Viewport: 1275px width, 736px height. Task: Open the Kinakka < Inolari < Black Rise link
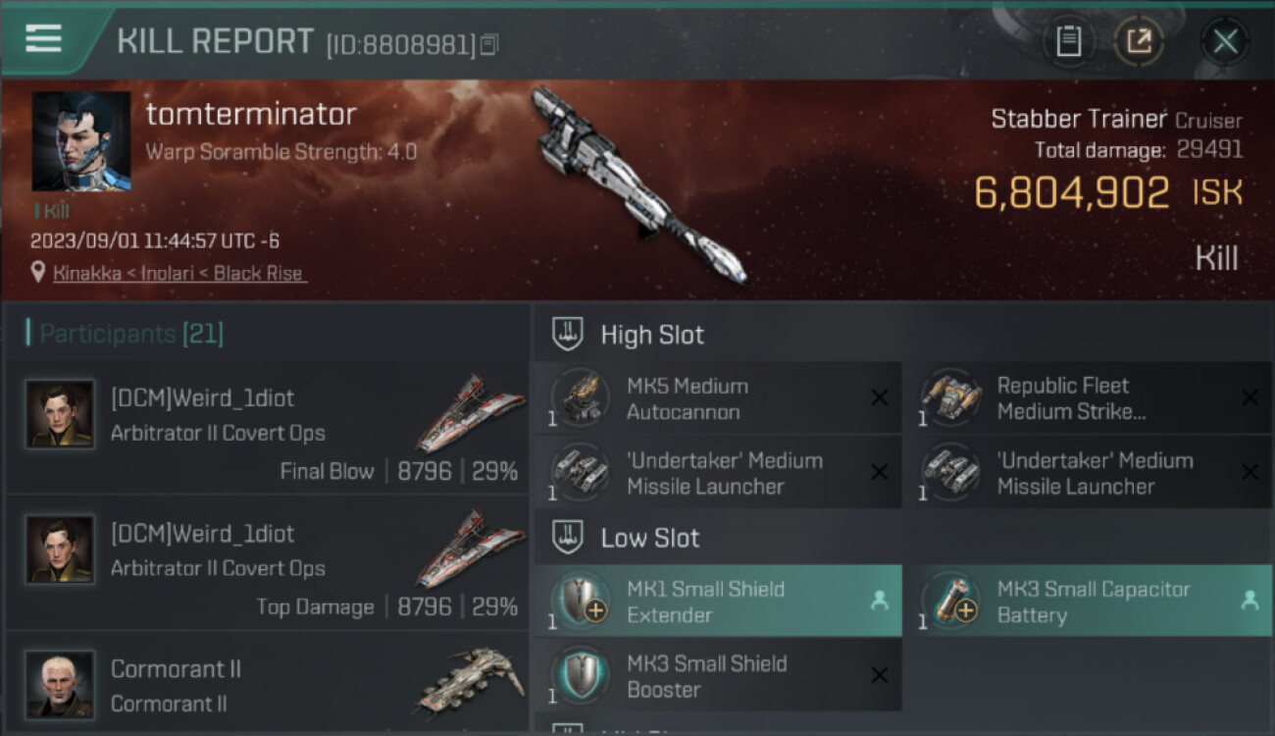pyautogui.click(x=178, y=273)
